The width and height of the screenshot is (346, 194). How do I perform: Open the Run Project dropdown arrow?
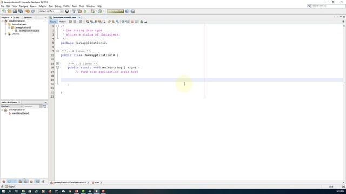click(89, 11)
